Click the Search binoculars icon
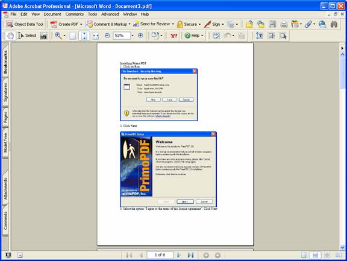 (x=334, y=24)
